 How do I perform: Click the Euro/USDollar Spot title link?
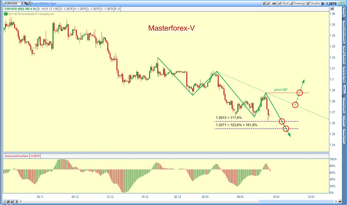[44, 3]
